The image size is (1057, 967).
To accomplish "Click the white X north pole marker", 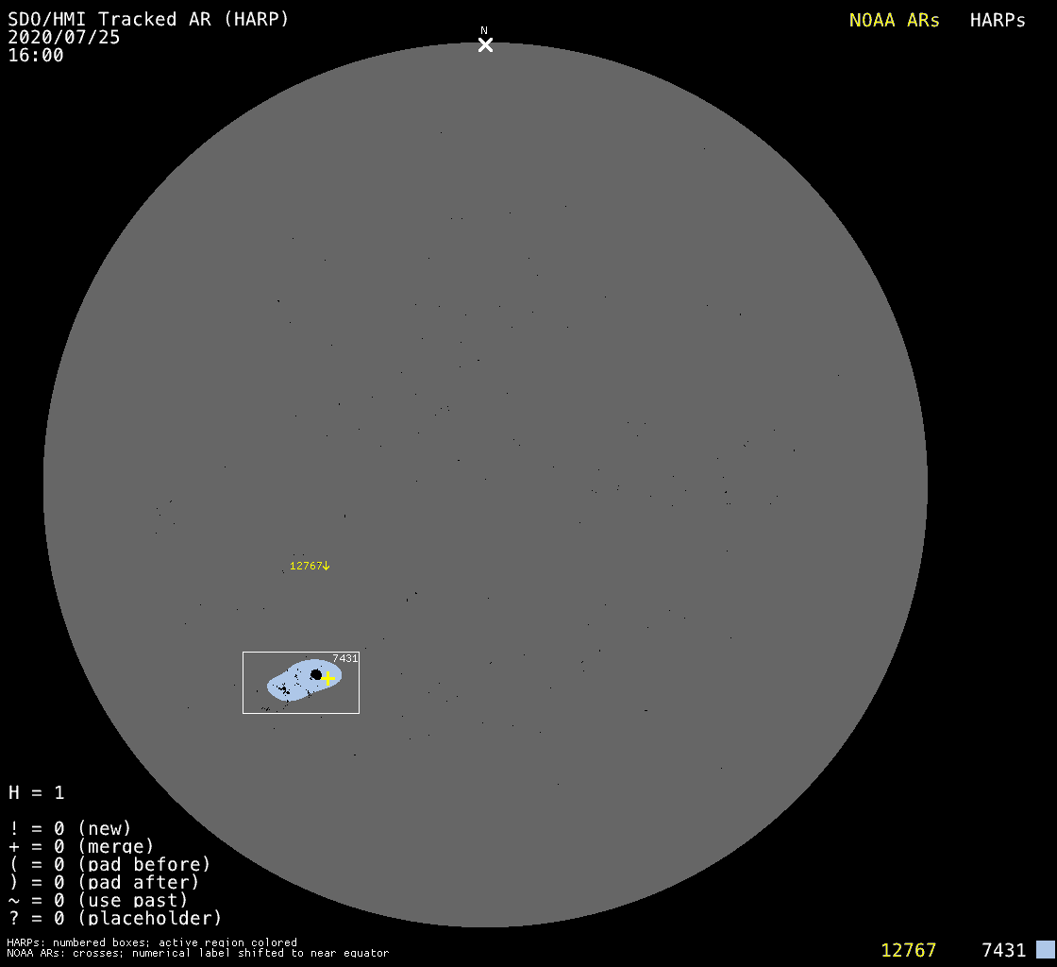I will (485, 44).
